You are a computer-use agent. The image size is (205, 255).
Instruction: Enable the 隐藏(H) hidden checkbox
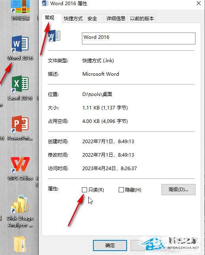click(121, 190)
